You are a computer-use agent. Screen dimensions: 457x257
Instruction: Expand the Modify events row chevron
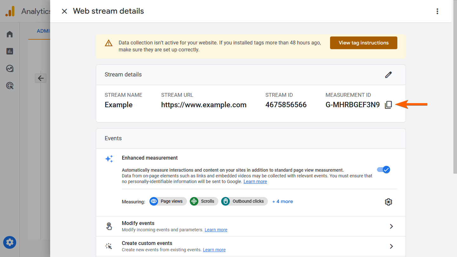(x=391, y=226)
